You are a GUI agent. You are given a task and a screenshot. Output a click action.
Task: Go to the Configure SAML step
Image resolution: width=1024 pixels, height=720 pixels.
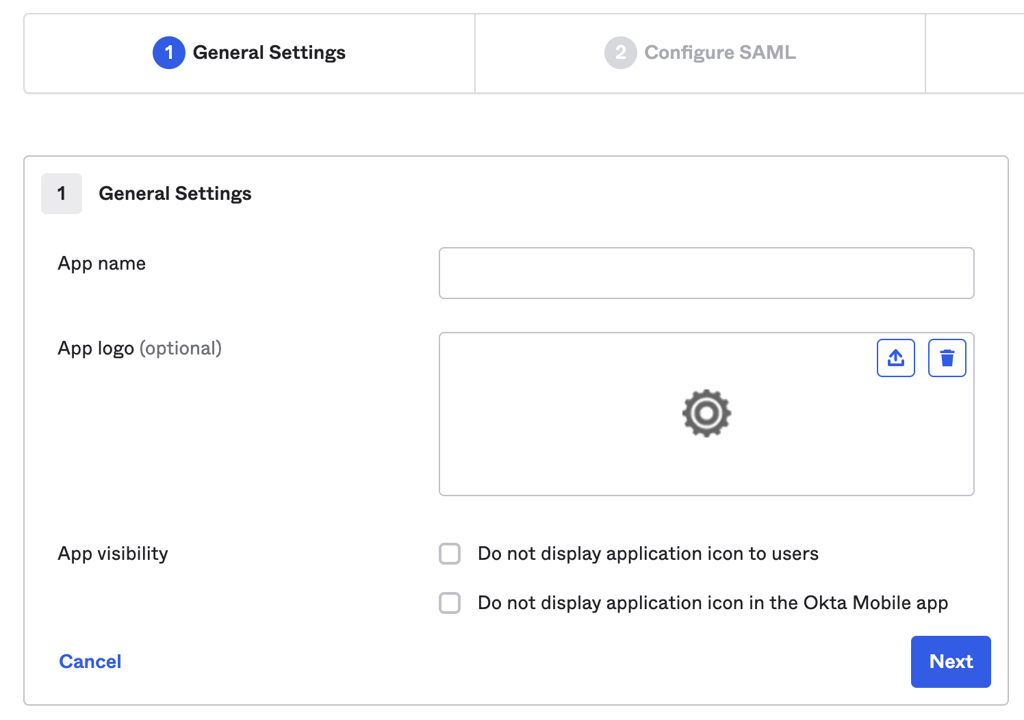point(700,53)
